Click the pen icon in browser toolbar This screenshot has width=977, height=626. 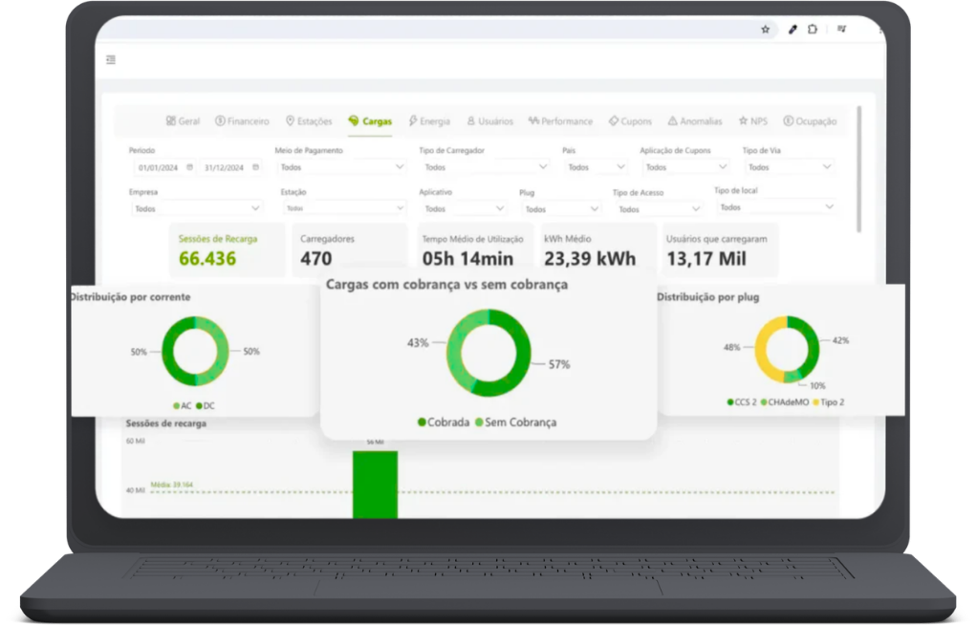point(792,30)
